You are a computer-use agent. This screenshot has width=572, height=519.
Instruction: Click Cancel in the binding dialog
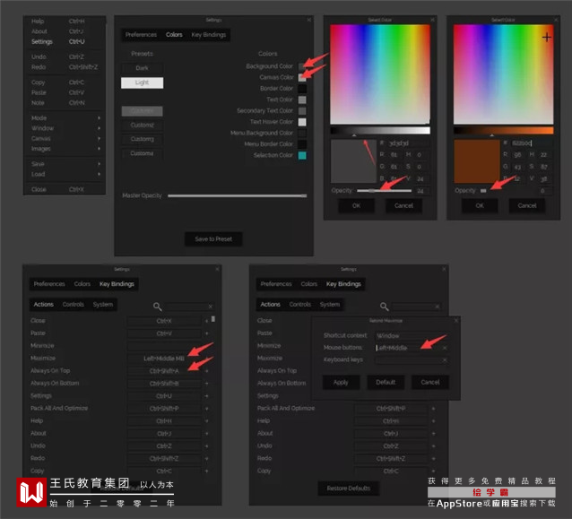(x=430, y=382)
